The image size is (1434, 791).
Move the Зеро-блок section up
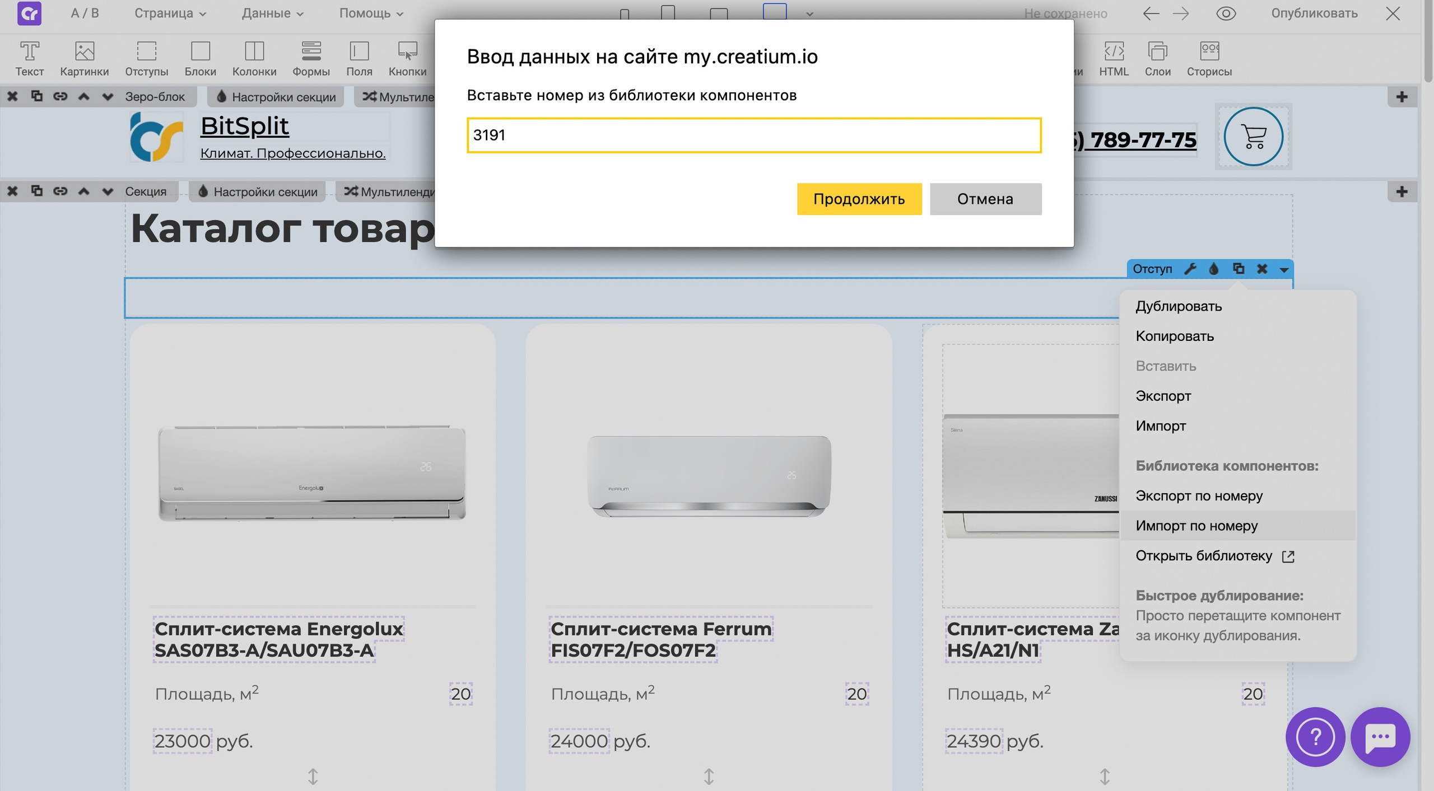[84, 96]
